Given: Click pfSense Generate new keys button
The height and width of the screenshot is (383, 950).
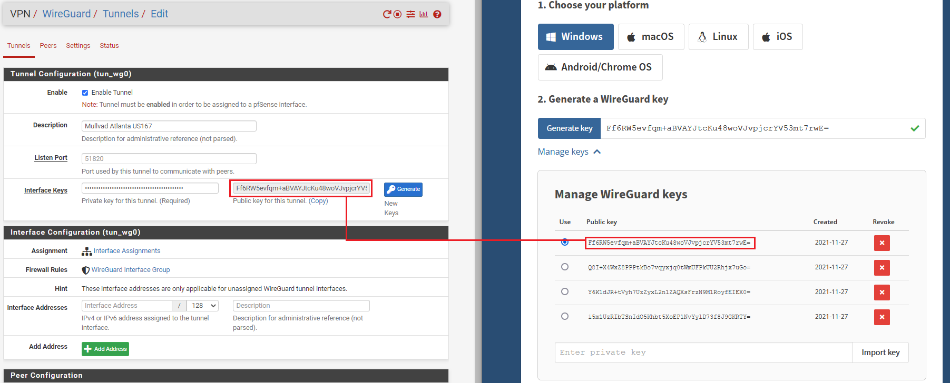Looking at the screenshot, I should (403, 189).
